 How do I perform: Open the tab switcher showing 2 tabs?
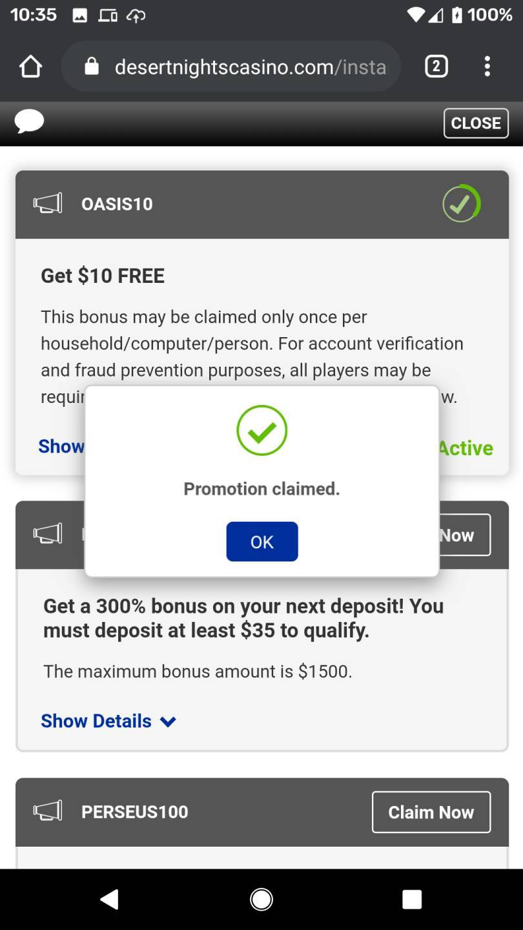(x=436, y=67)
